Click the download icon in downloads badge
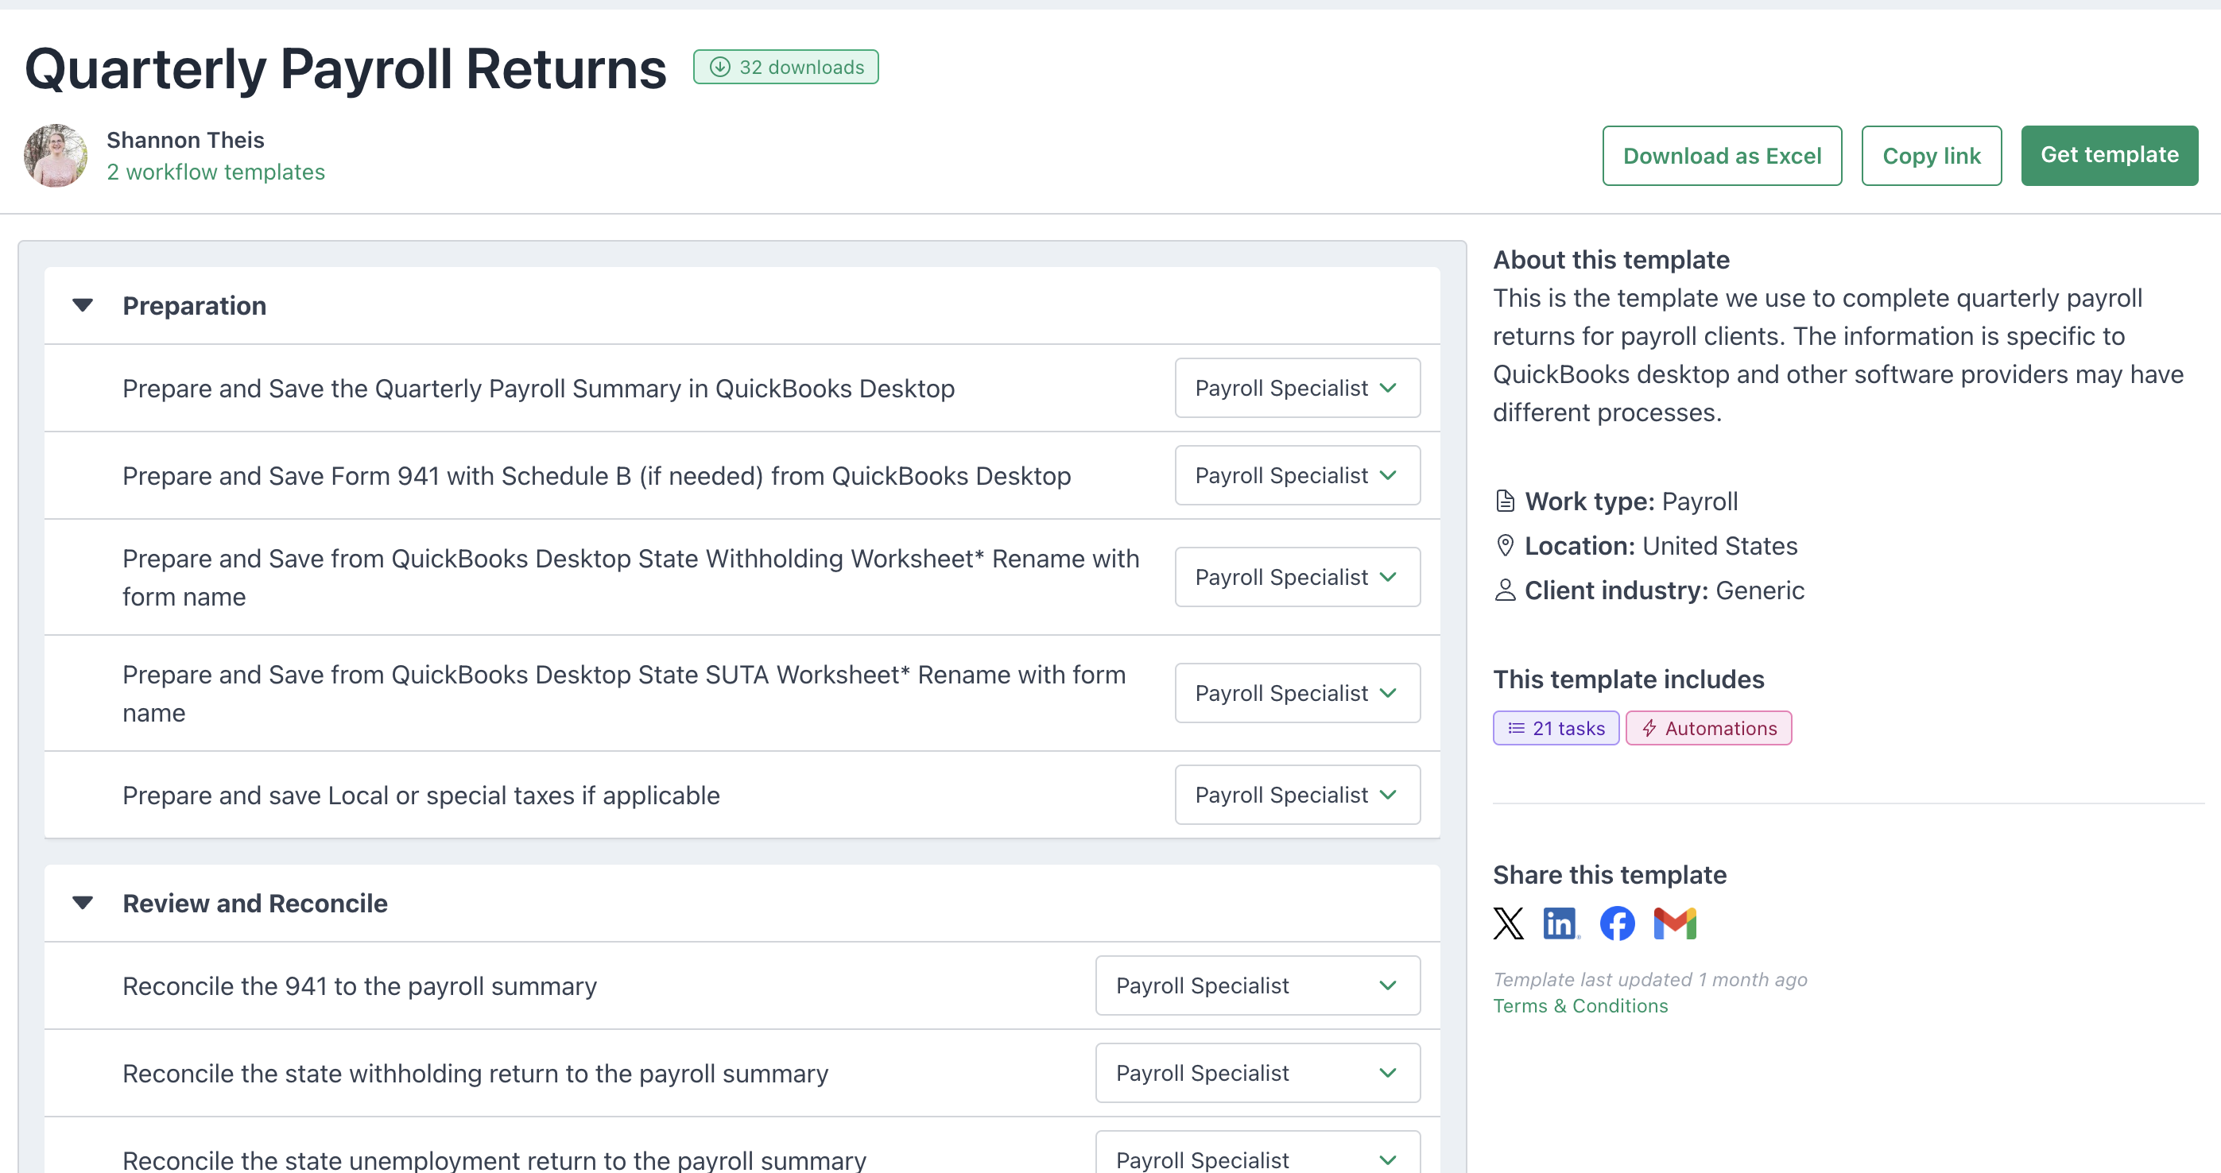This screenshot has width=2221, height=1173. click(x=720, y=68)
